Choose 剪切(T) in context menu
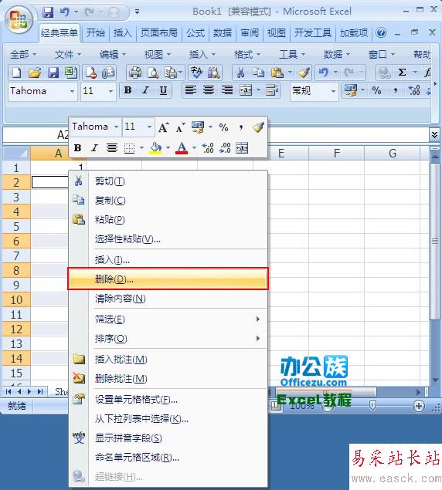 coord(168,181)
